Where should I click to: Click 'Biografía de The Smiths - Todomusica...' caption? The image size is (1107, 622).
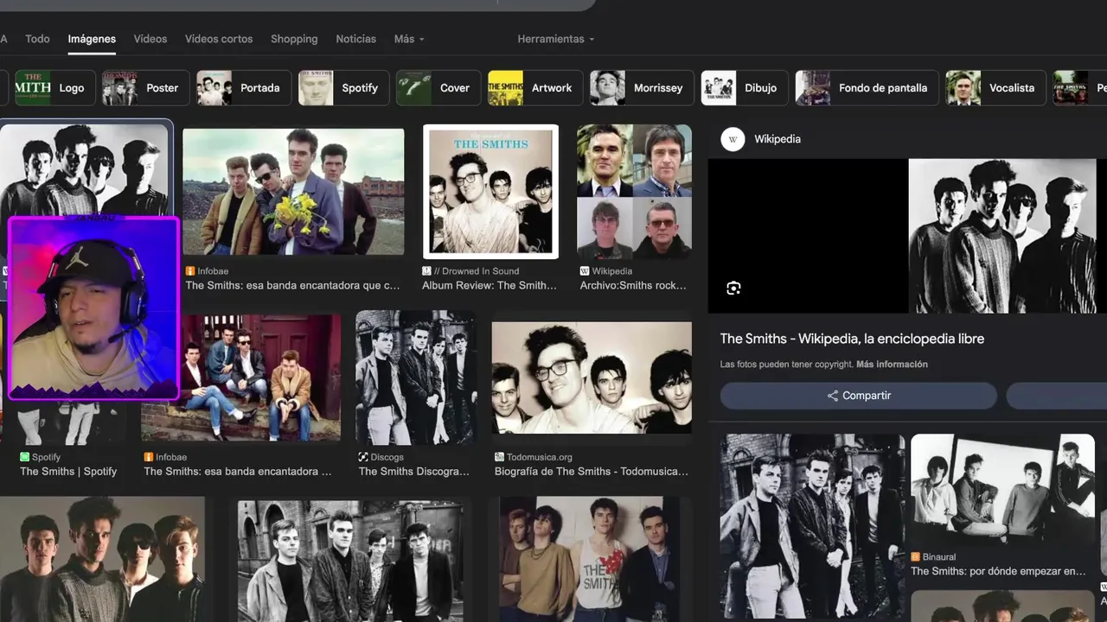(x=592, y=472)
